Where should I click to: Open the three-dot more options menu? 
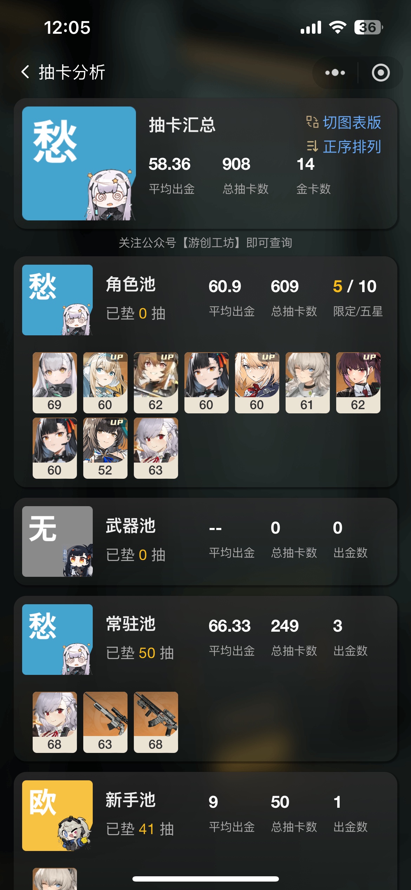[x=335, y=73]
